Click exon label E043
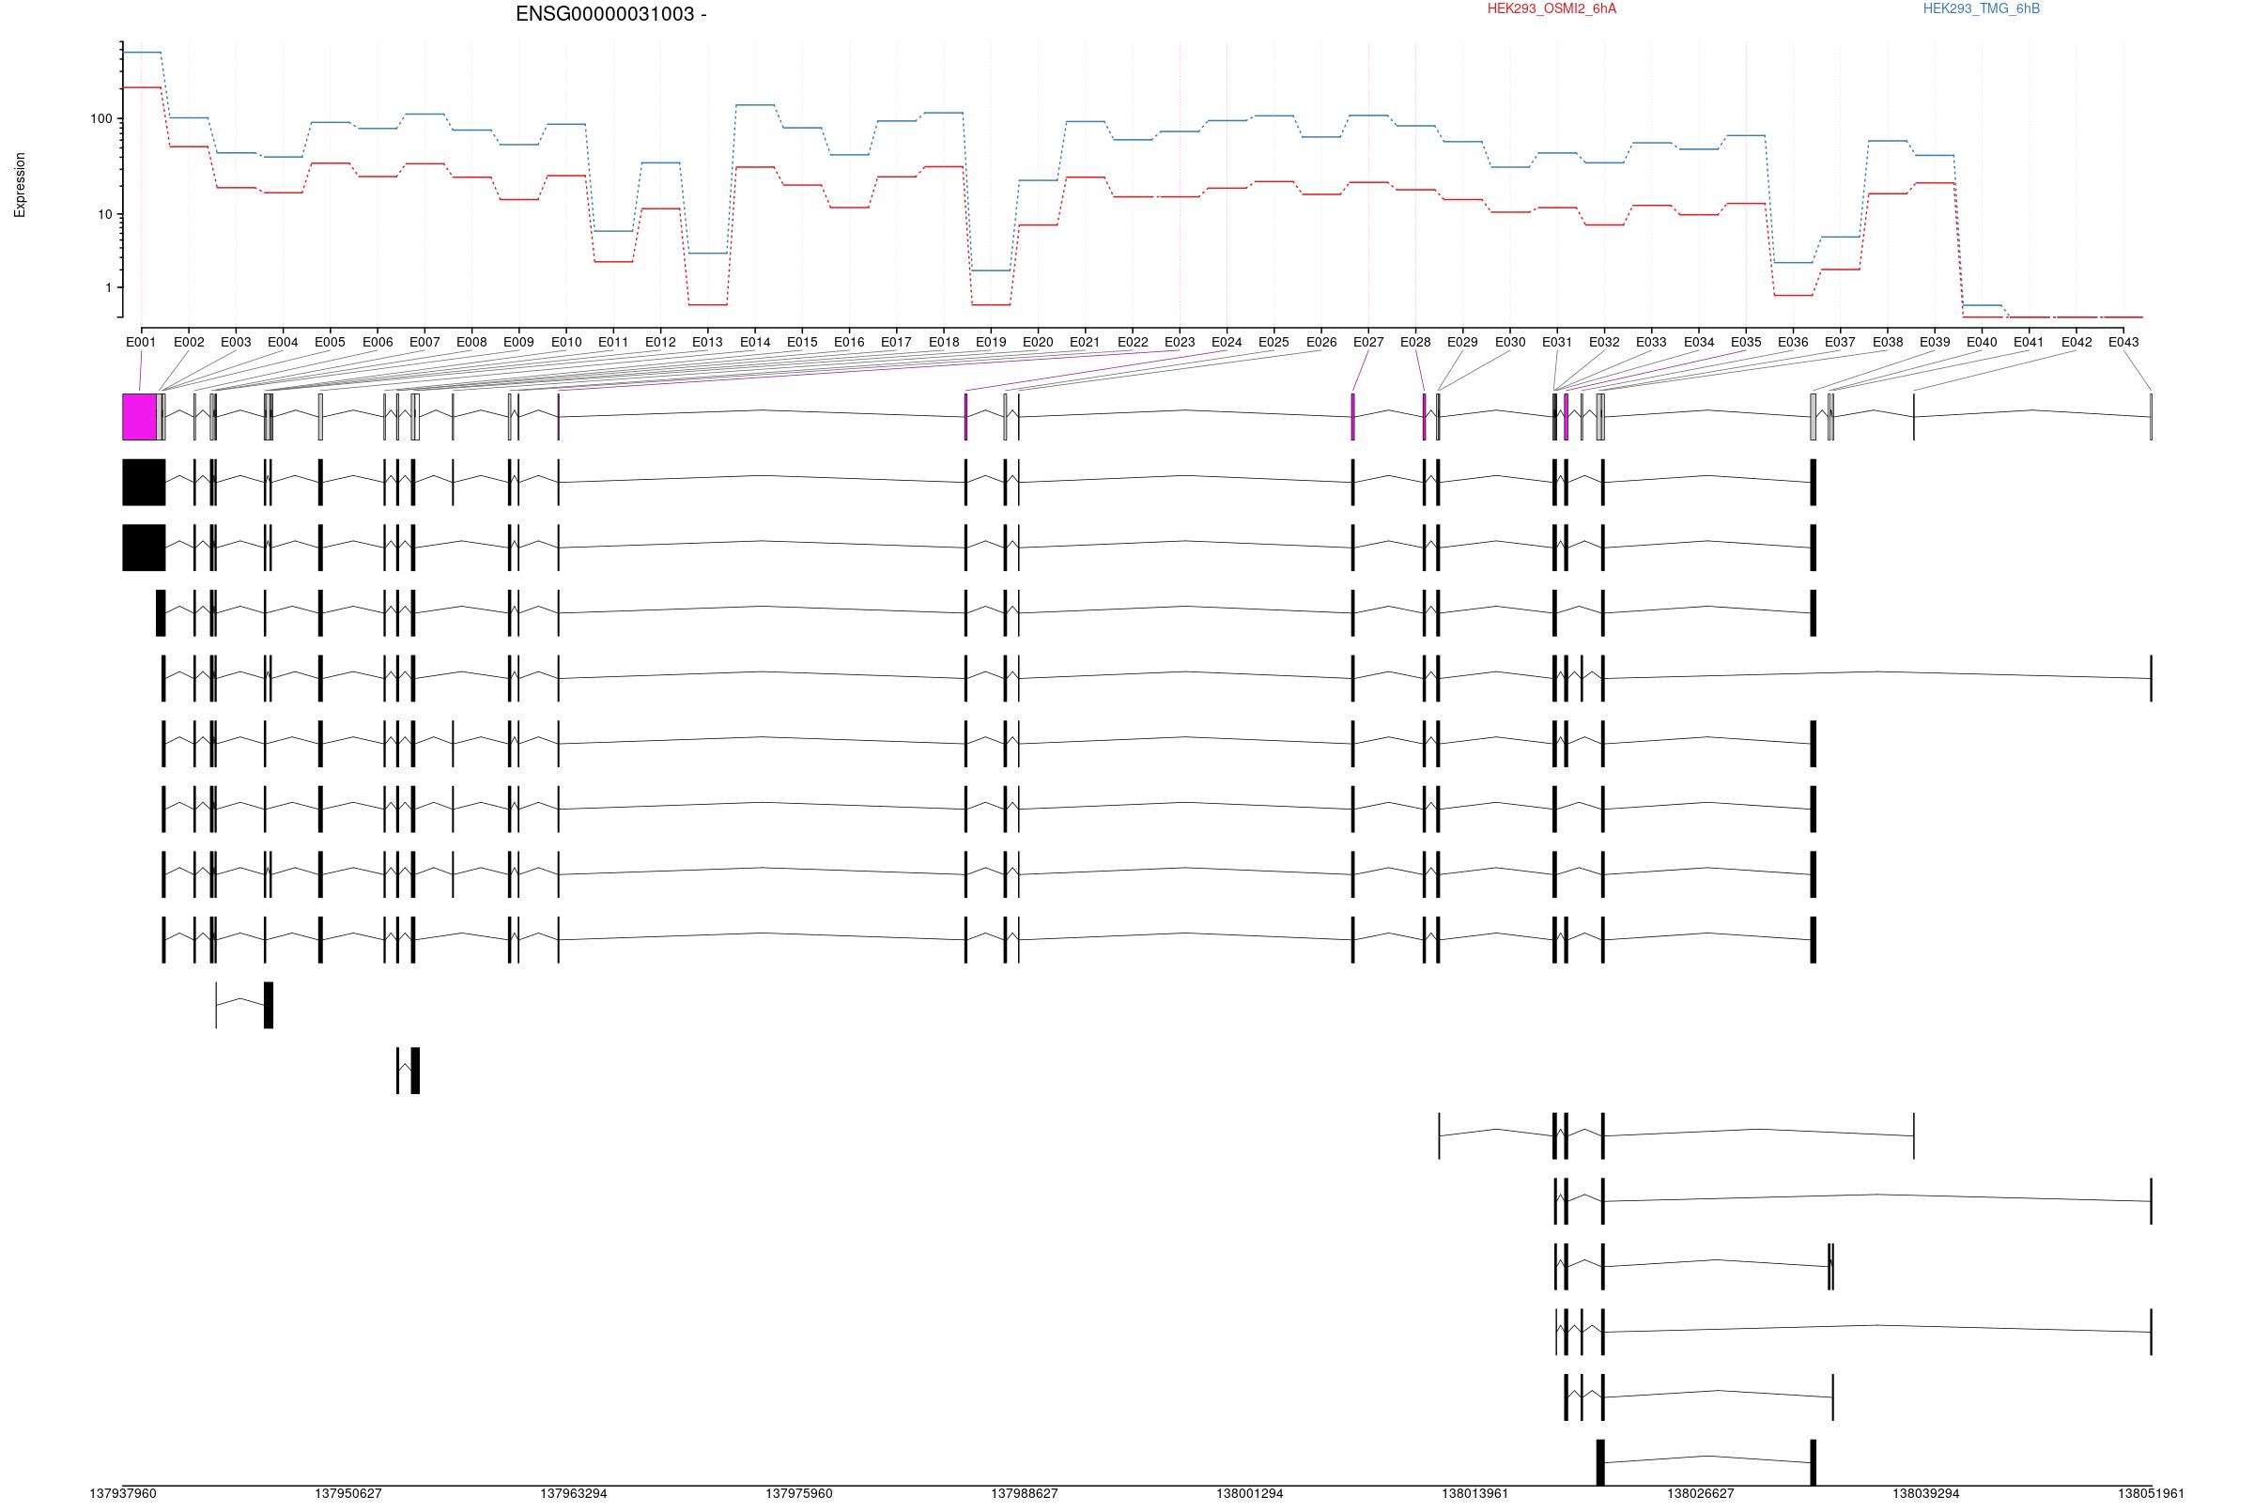 point(2123,343)
